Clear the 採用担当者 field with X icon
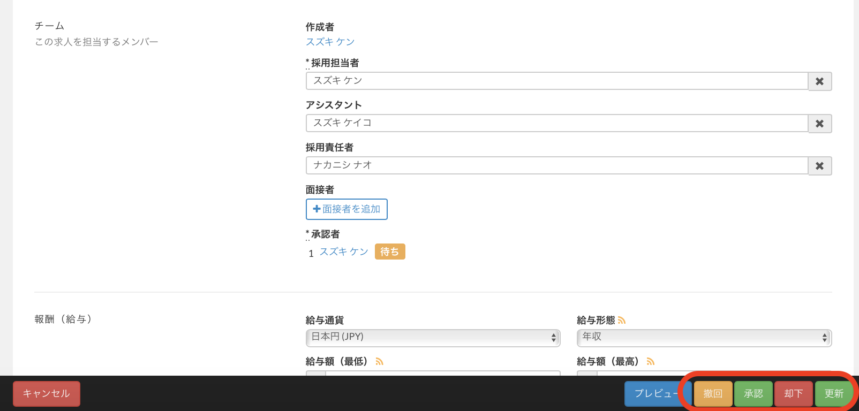Screen dimensions: 859x411 819,81
